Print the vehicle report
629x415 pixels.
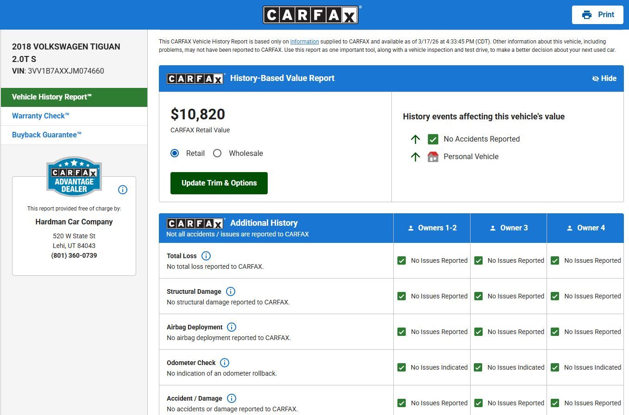pos(598,15)
